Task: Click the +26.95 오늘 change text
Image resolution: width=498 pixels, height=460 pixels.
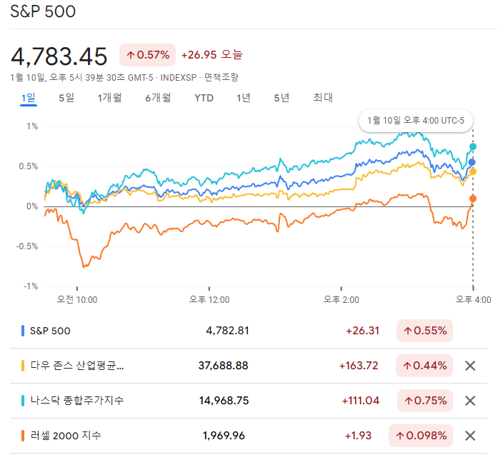Action: tap(211, 54)
